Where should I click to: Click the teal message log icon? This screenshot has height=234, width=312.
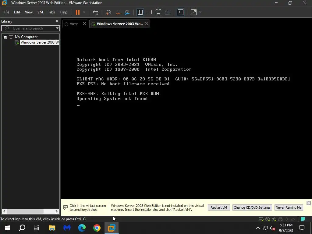click(303, 219)
